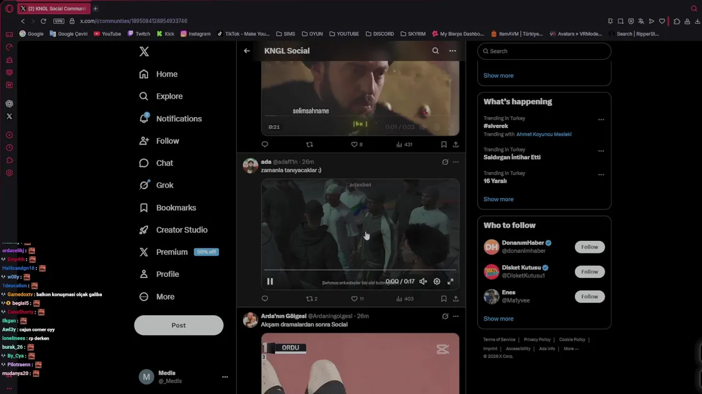Image resolution: width=702 pixels, height=394 pixels.
Task: Pause ada's video
Action: (x=270, y=281)
